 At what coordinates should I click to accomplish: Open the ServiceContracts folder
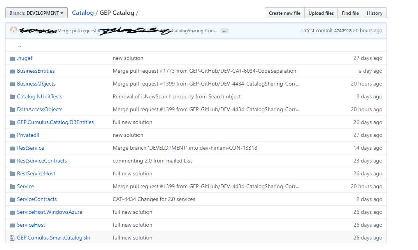37,199
